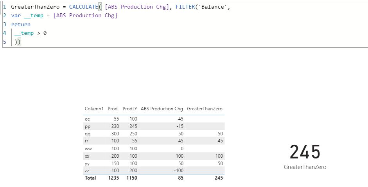Click the -100 value in row zz

tap(179, 171)
